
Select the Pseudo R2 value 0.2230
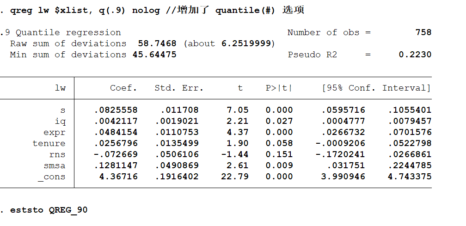415,55
